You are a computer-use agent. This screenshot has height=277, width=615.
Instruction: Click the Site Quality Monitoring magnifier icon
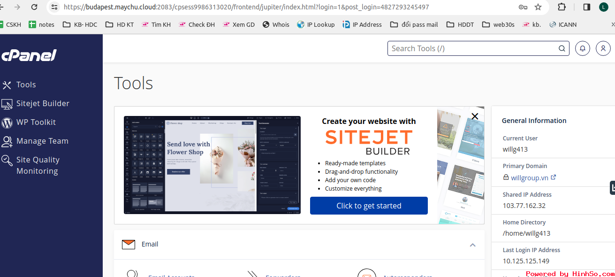(7, 161)
